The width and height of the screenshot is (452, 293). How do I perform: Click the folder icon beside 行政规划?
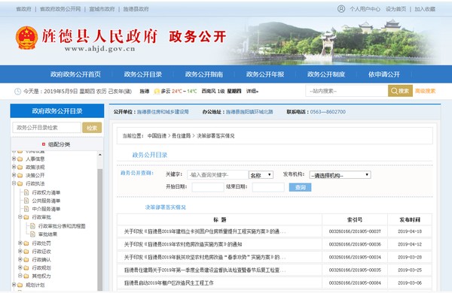pos(26,267)
